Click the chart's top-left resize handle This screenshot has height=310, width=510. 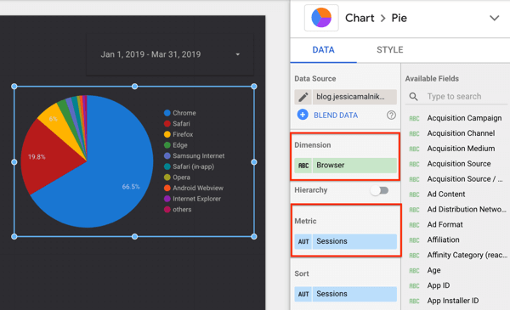coord(14,87)
